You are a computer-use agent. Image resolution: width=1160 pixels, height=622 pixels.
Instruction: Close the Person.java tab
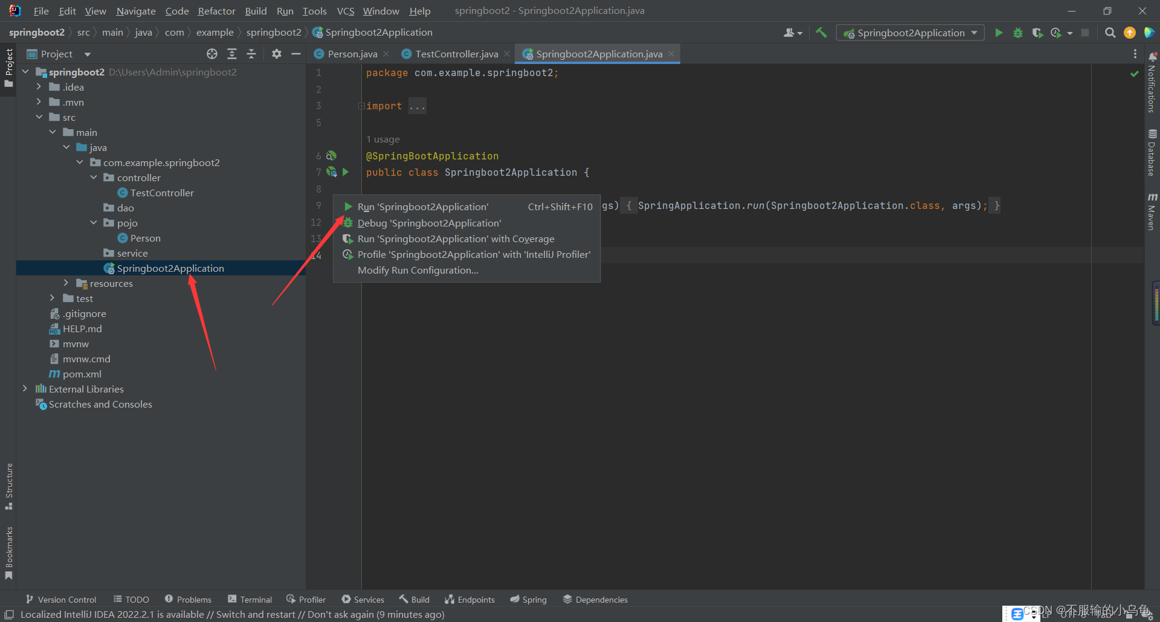pyautogui.click(x=386, y=54)
